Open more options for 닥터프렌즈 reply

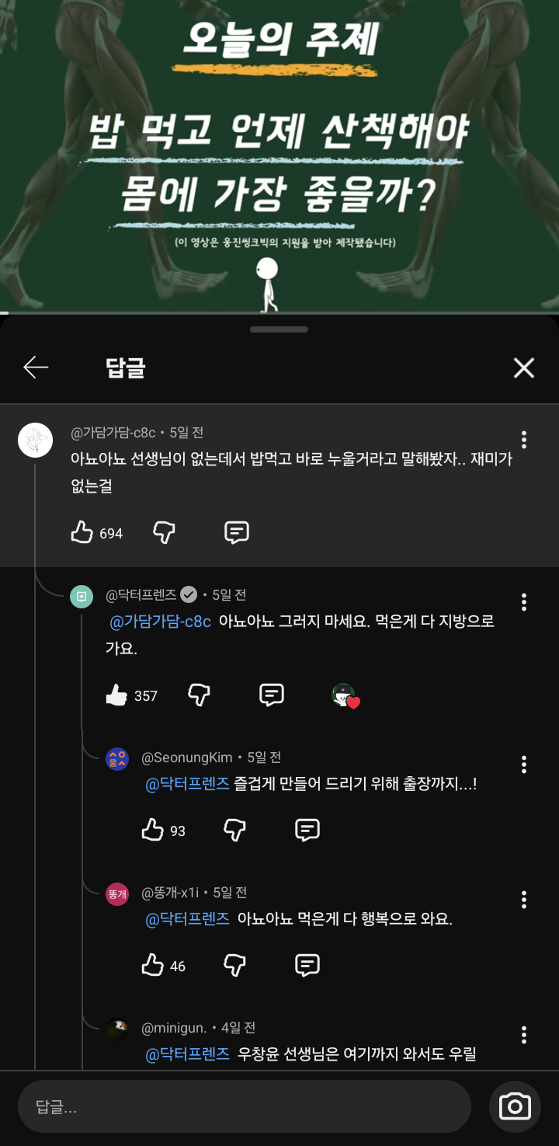[x=524, y=602]
